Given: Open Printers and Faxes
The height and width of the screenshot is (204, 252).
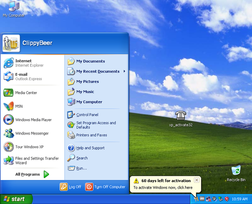Looking at the screenshot, I should tap(96, 135).
